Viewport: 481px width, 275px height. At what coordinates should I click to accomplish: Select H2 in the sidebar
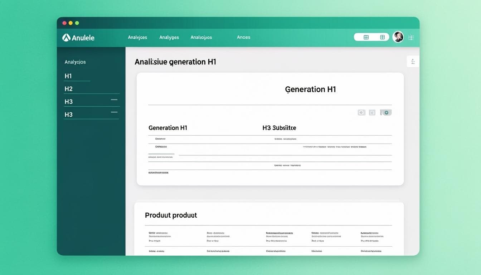click(68, 89)
